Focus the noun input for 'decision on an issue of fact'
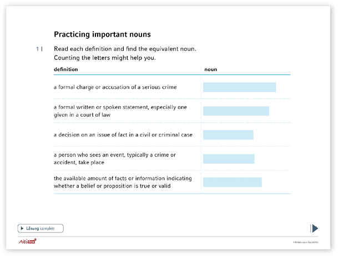 pos(228,135)
